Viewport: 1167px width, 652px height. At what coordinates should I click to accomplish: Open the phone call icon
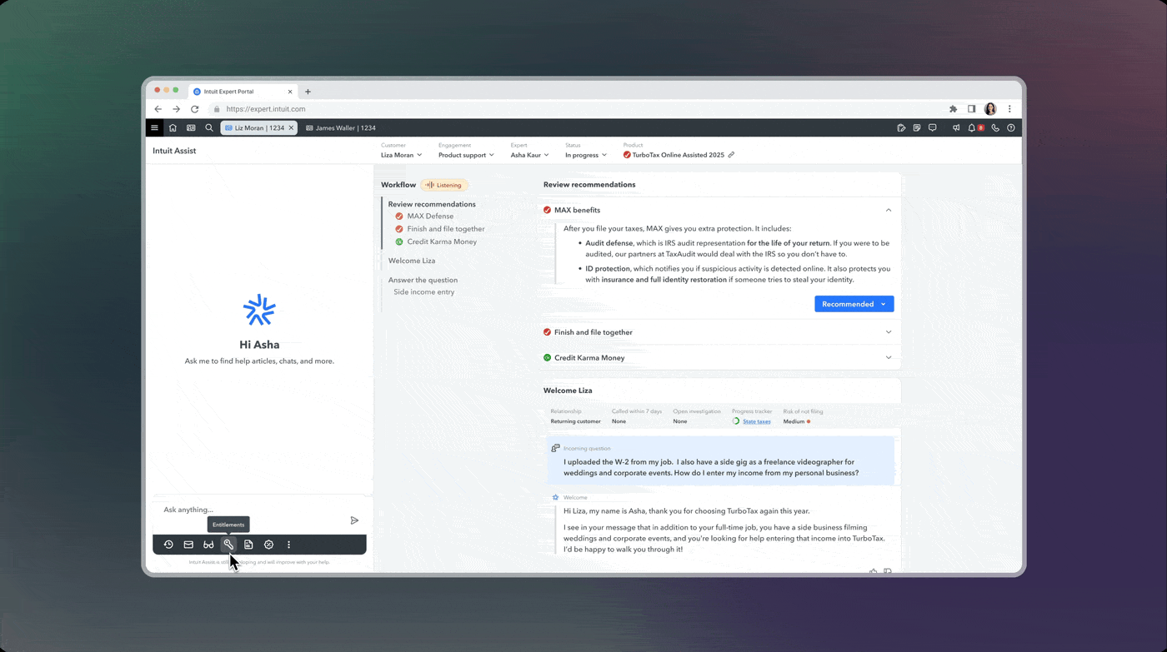pos(995,128)
